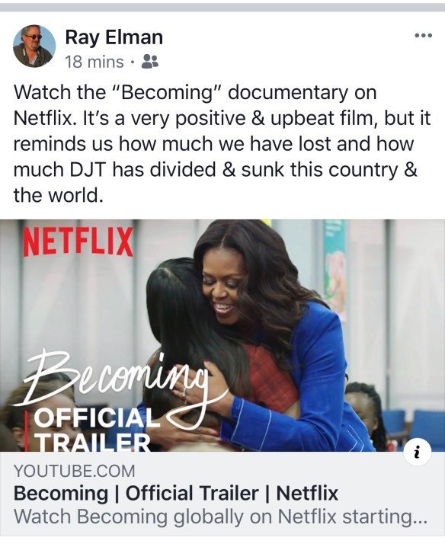Click the YOUTUBE.COM source label
This screenshot has height=547, width=445.
[74, 471]
